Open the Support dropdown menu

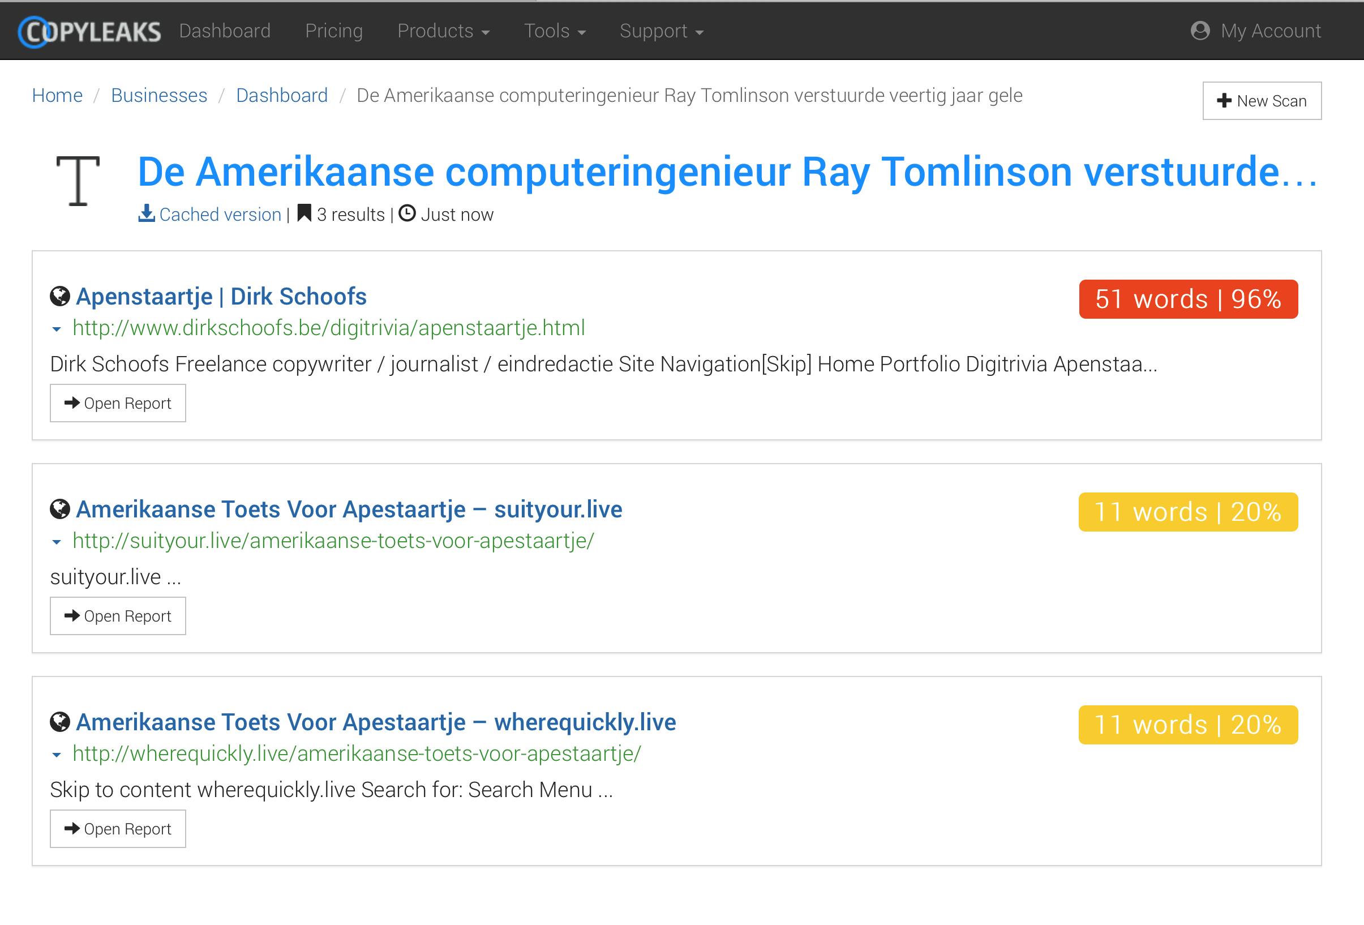662,31
